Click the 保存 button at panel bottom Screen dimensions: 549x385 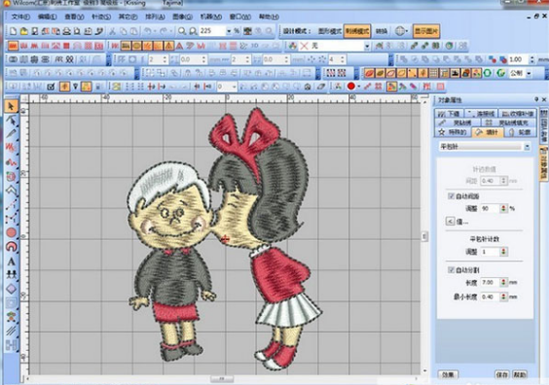click(x=501, y=374)
